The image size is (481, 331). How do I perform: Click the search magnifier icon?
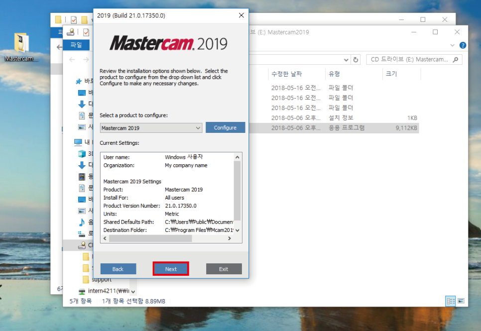tap(456, 60)
